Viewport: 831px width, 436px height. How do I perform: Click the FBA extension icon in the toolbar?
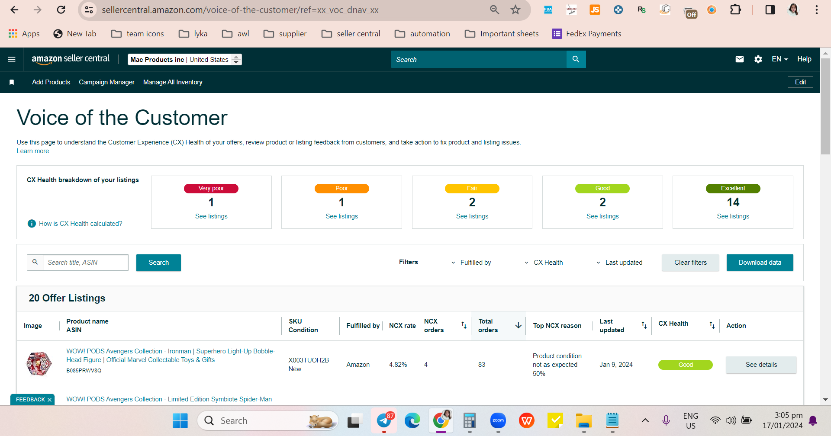pyautogui.click(x=548, y=10)
